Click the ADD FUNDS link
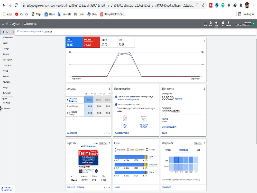 (179, 99)
